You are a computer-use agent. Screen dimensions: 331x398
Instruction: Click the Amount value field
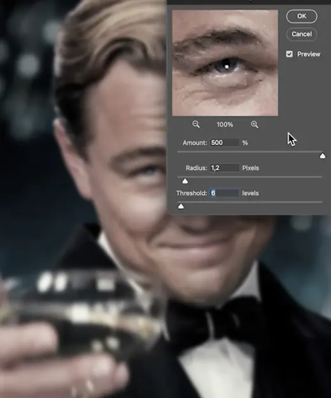225,142
